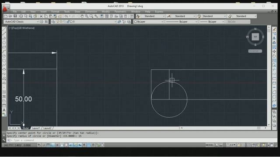
Task: Toggle Object Snap in status bar
Action: (x=62, y=145)
